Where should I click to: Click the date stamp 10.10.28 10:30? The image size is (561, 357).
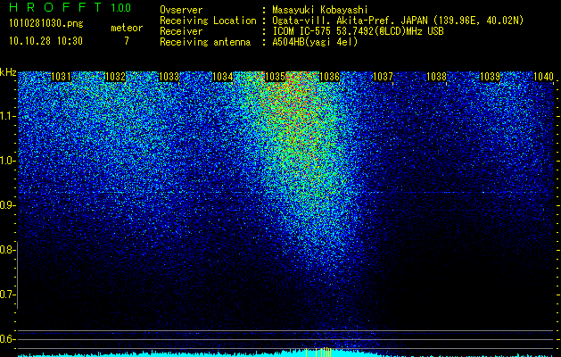click(x=45, y=41)
